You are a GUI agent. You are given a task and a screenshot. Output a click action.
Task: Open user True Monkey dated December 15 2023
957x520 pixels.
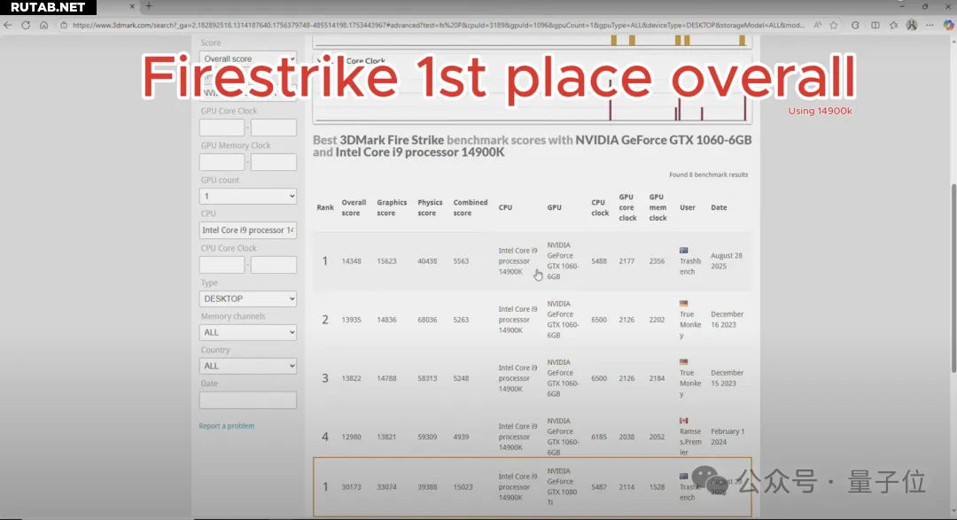pyautogui.click(x=690, y=384)
